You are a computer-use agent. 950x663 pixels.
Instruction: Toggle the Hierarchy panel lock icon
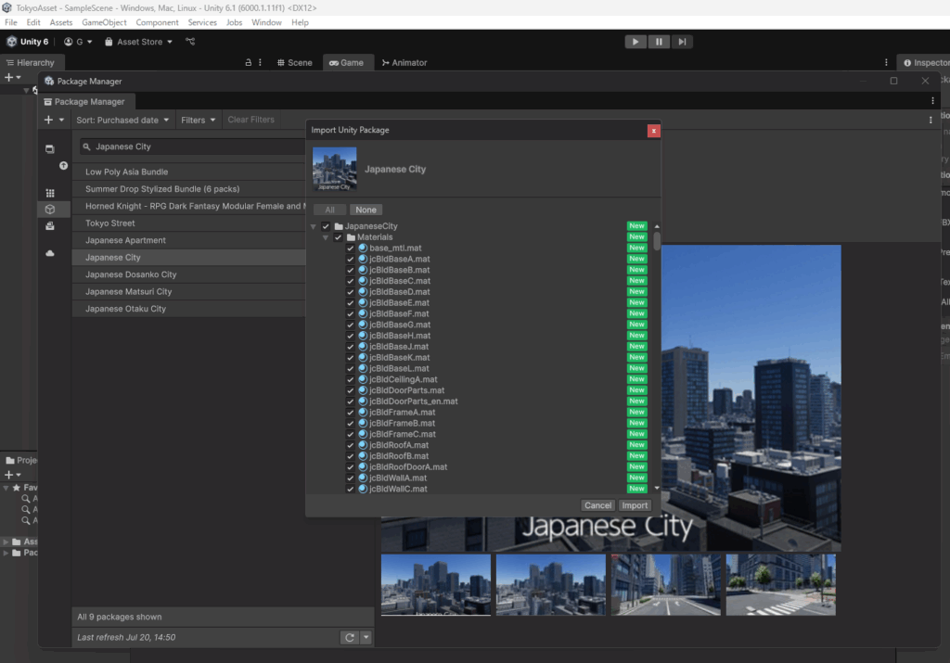click(x=248, y=62)
